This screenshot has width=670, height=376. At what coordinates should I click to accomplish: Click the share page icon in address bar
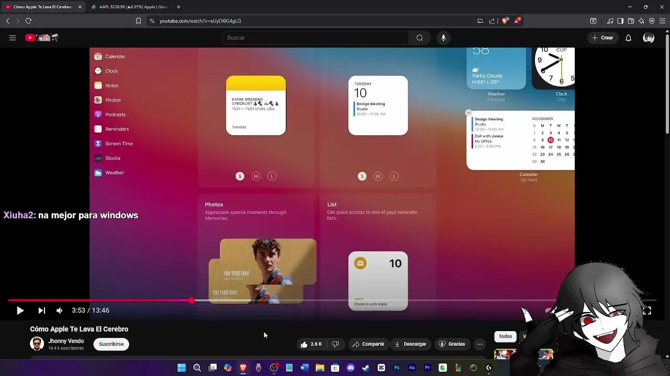[x=492, y=21]
